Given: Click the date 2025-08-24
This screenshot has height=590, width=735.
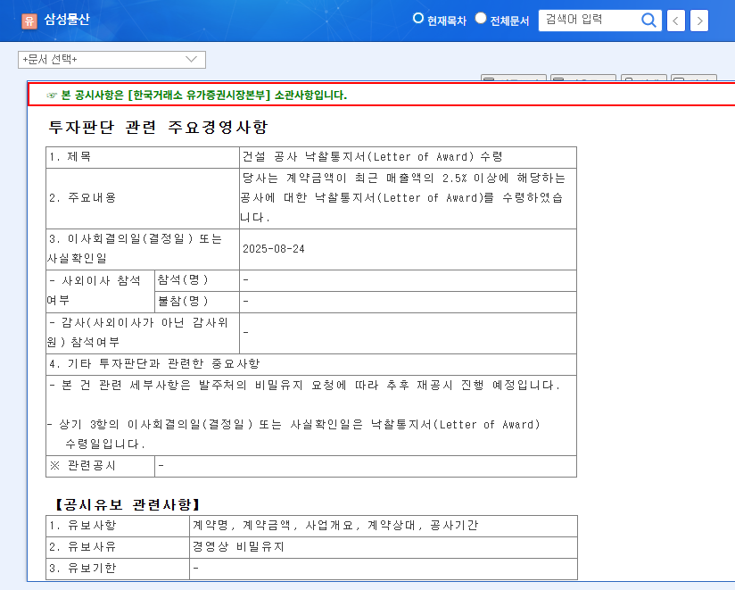Looking at the screenshot, I should [273, 249].
